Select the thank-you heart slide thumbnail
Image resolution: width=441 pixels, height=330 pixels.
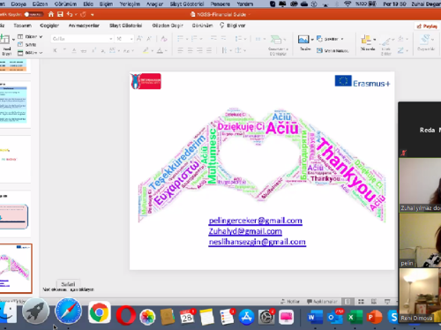click(x=15, y=268)
